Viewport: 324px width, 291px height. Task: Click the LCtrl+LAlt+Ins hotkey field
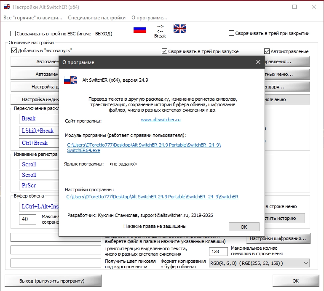(39, 206)
